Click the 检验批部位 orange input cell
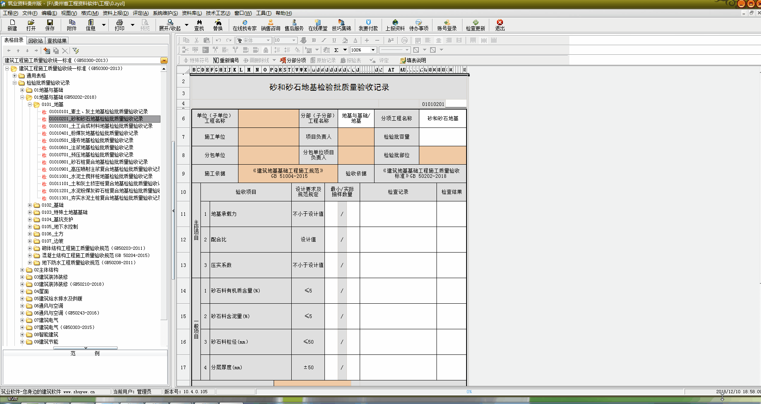 click(443, 155)
